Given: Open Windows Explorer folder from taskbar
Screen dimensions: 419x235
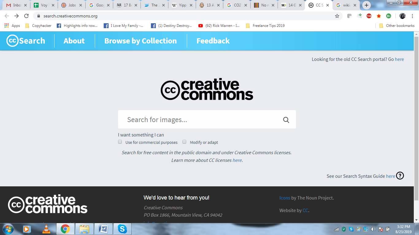Looking at the screenshot, I should tap(84, 229).
